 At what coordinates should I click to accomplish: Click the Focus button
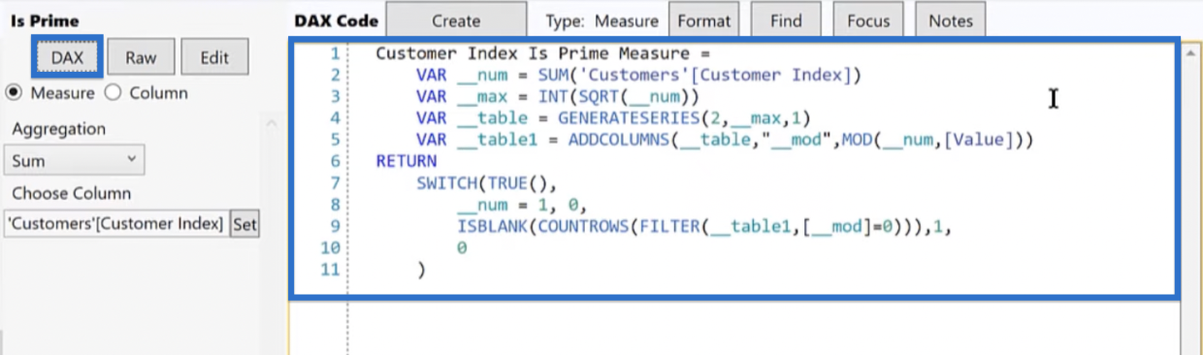[868, 20]
